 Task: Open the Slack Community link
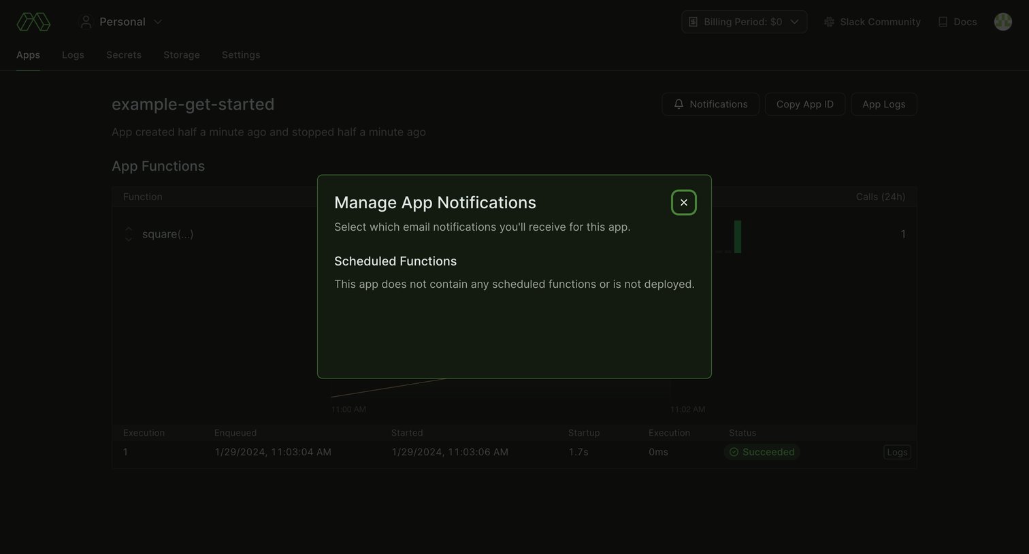click(872, 22)
